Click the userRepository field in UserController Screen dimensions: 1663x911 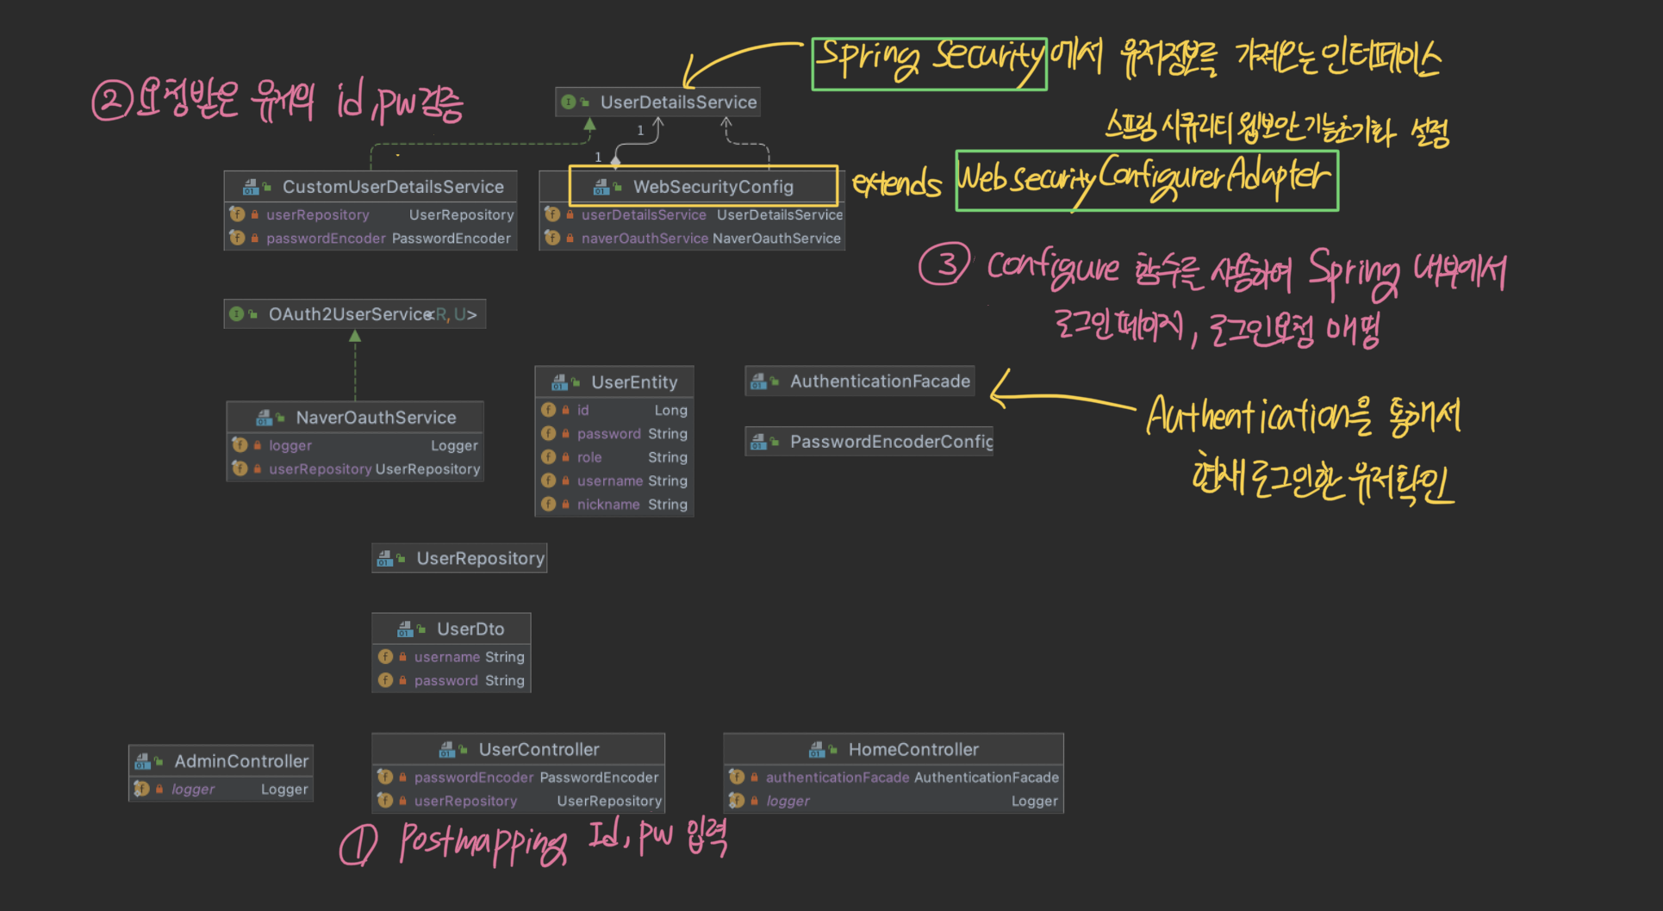point(519,801)
